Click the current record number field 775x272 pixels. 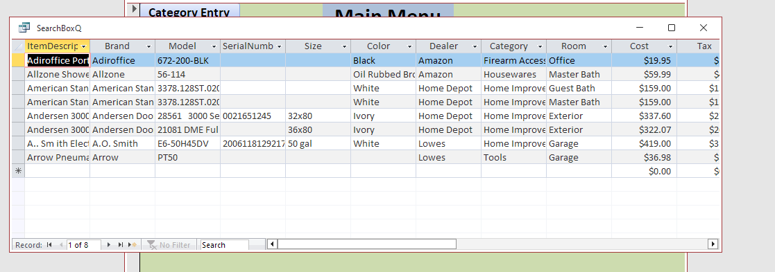pos(83,245)
